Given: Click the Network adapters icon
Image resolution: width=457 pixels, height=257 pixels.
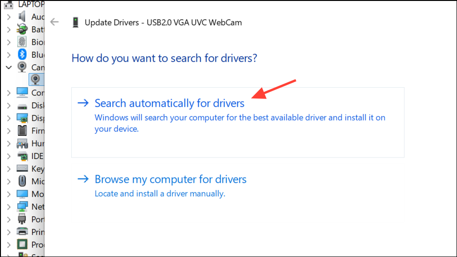Looking at the screenshot, I should tap(22, 206).
